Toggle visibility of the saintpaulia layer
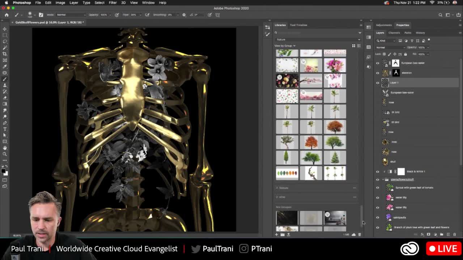 pyautogui.click(x=378, y=217)
